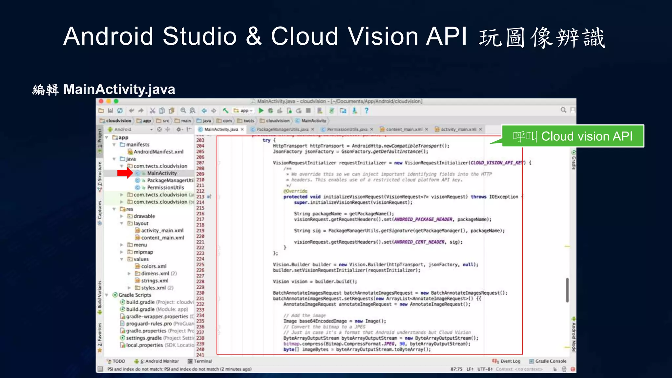672x378 pixels.
Task: Select build.gradle (Module: app) file
Action: [x=154, y=309]
